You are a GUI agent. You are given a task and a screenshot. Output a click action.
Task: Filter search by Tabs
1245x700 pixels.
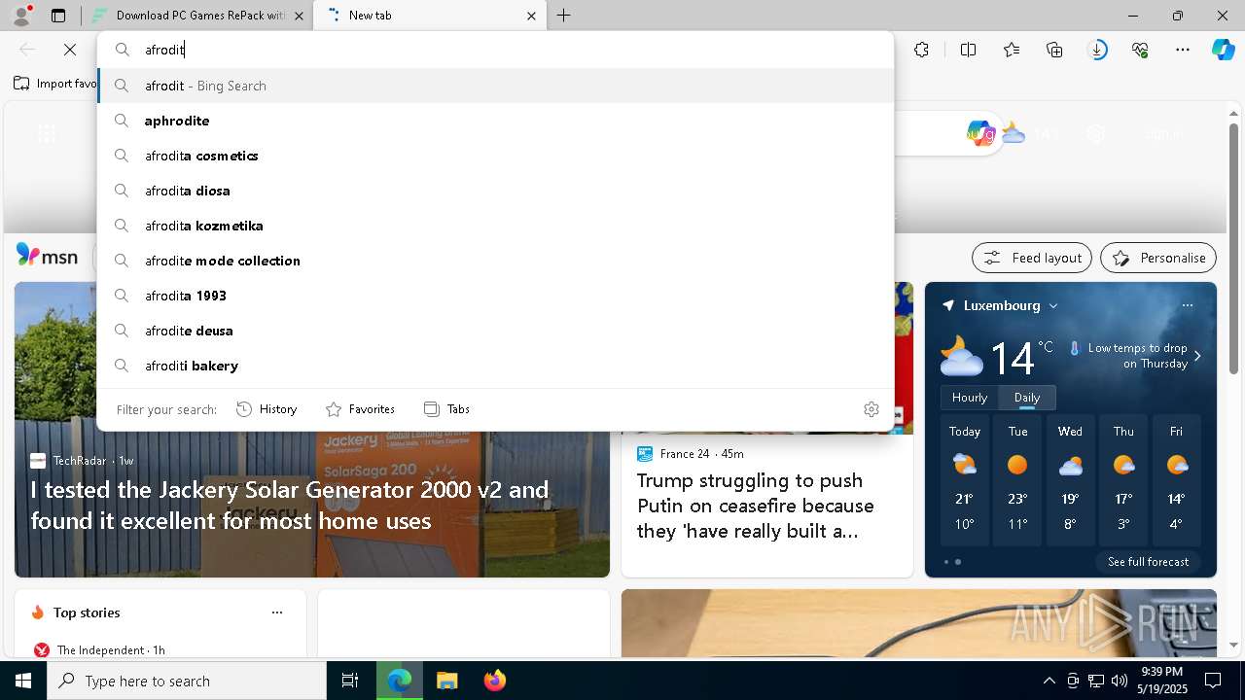pyautogui.click(x=446, y=409)
